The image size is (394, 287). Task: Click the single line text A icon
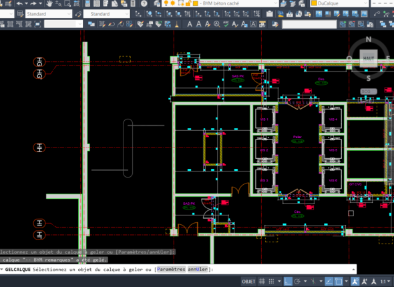(x=198, y=24)
